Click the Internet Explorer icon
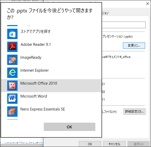 tap(12, 73)
